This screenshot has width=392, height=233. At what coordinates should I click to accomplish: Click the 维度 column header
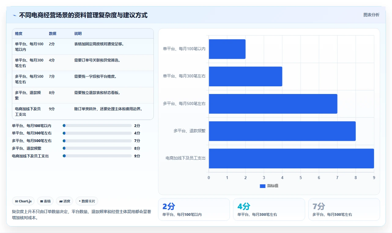coord(19,34)
